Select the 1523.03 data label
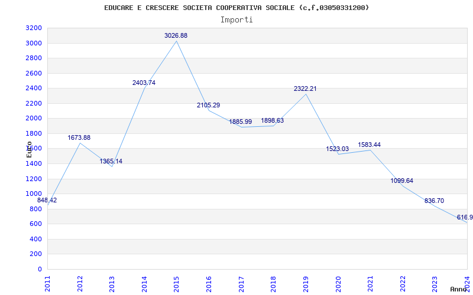The width and height of the screenshot is (473, 295). point(337,149)
